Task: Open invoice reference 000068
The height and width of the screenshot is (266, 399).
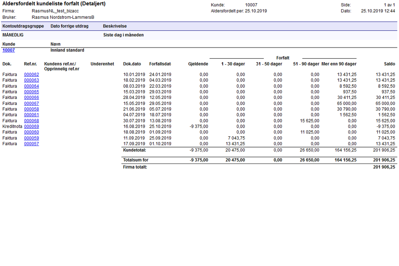Action: click(x=32, y=121)
